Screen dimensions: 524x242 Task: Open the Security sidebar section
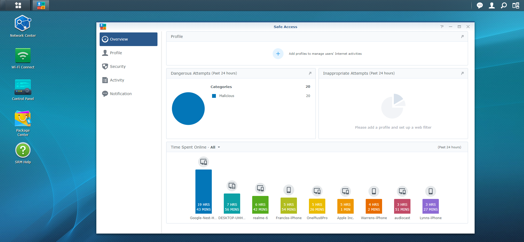click(129, 66)
